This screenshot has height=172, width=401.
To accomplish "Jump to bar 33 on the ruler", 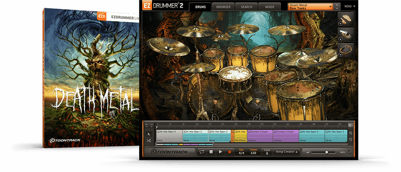I will (262, 124).
